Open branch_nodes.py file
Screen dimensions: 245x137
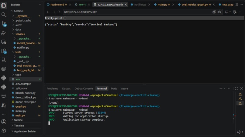[x=26, y=93]
